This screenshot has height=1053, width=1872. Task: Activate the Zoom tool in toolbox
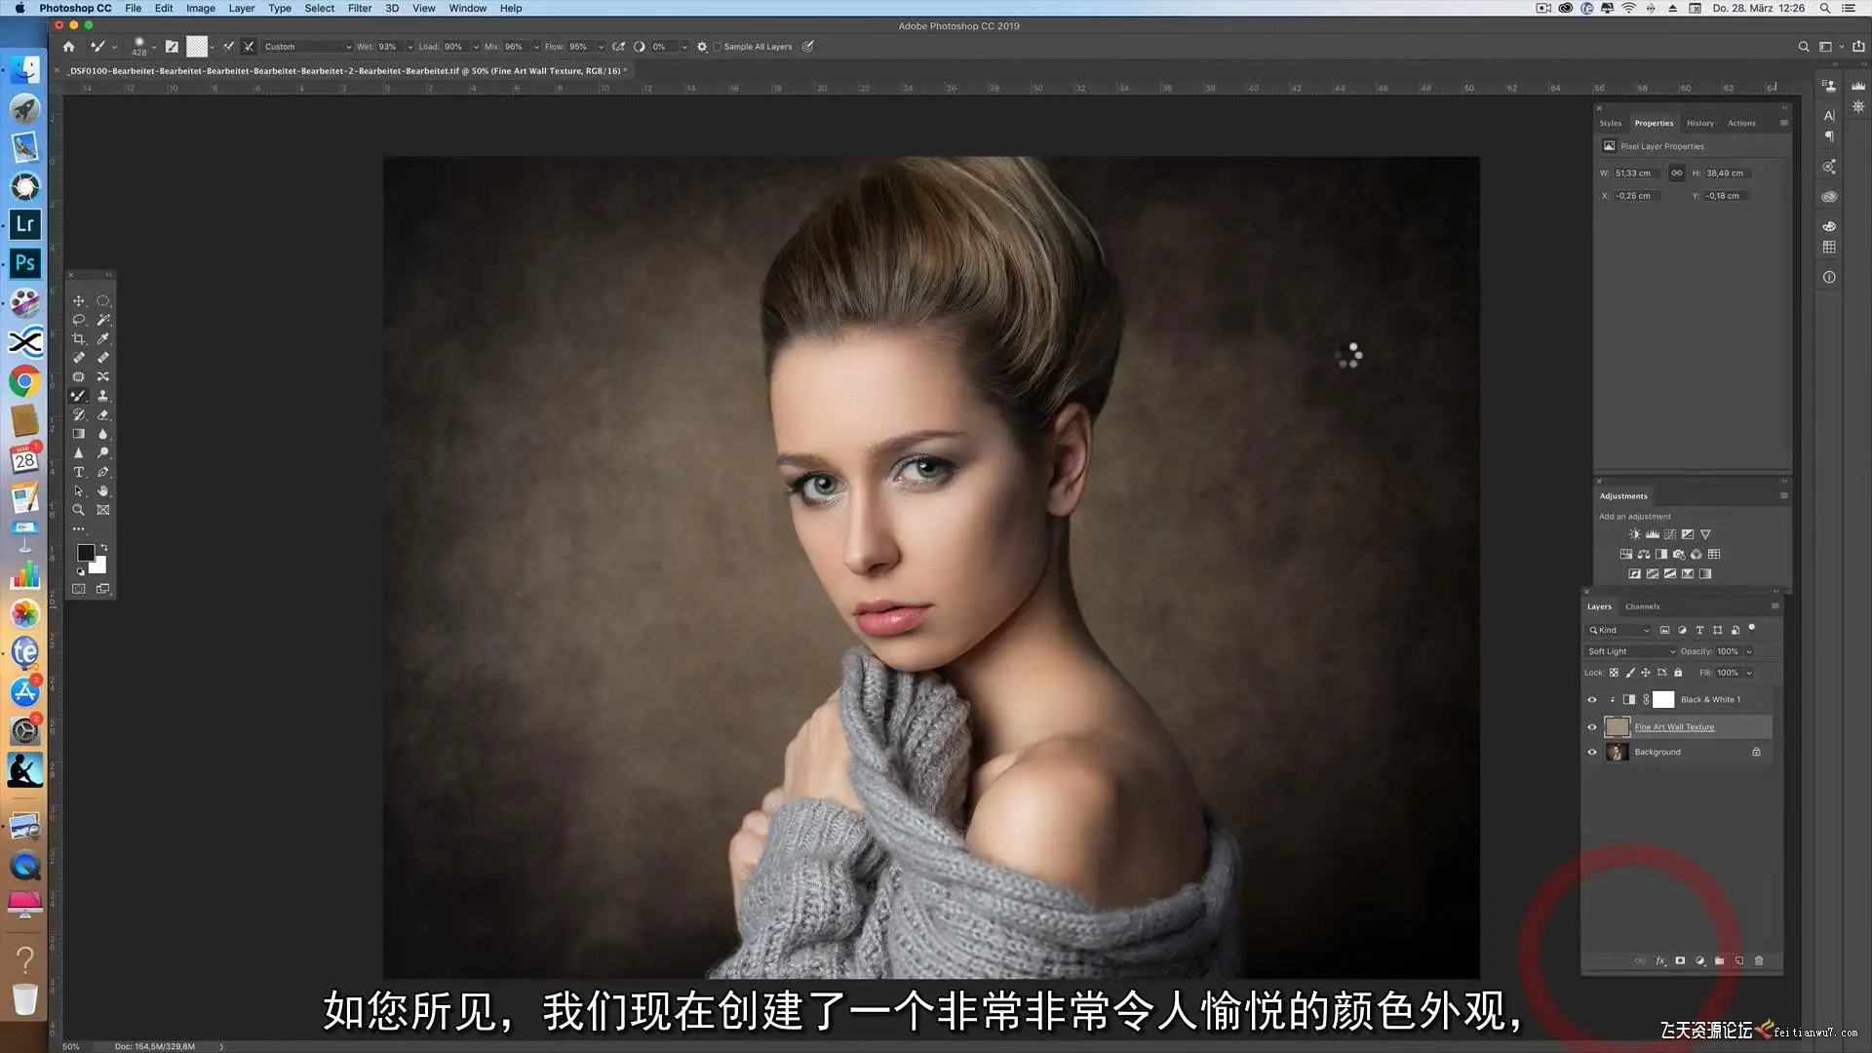tap(79, 510)
